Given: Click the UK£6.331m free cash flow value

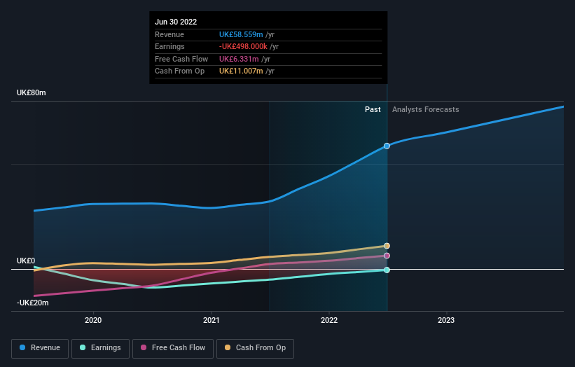Looking at the screenshot, I should pos(239,59).
